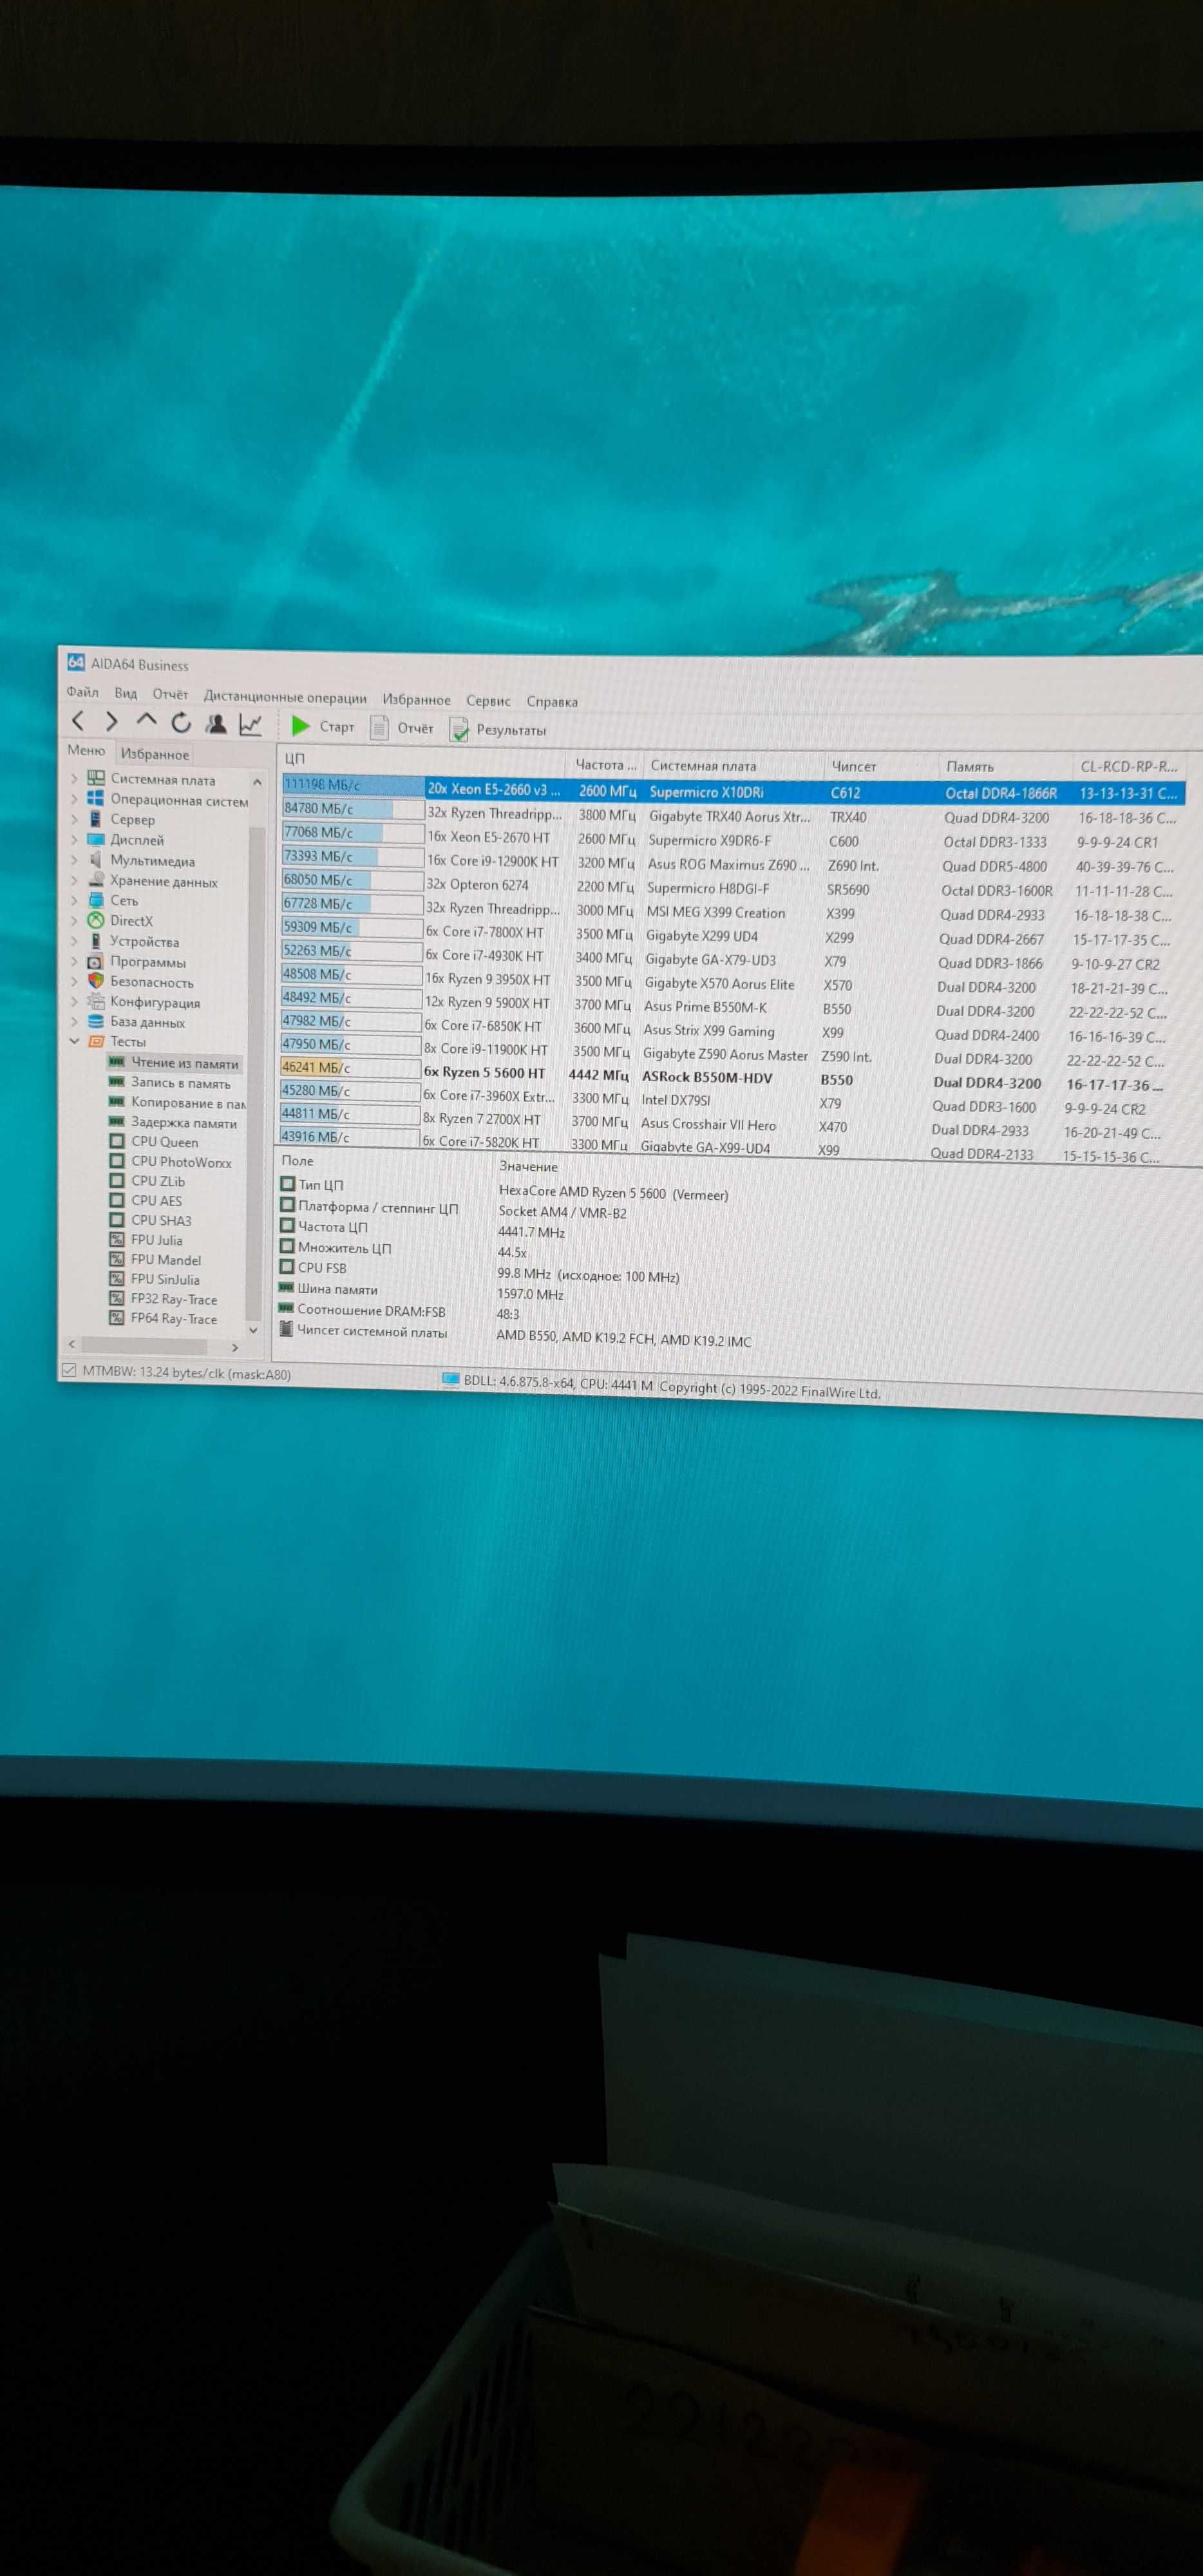Expand the Дисплей branch chevron

click(74, 839)
